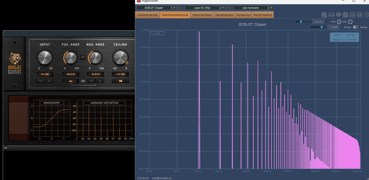The image size is (369, 180).
Task: Click the POS. KNEE knob
Action: pyautogui.click(x=71, y=57)
